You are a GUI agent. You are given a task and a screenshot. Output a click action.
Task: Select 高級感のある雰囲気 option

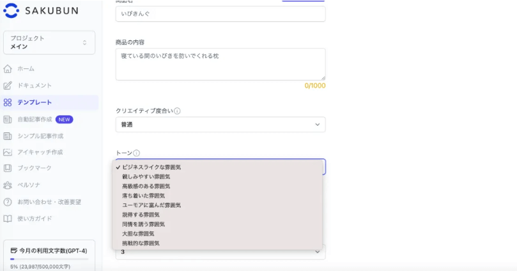tap(217, 186)
